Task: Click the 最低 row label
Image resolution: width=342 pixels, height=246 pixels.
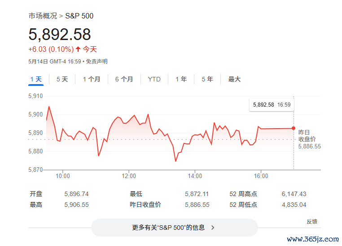Action: (136, 194)
